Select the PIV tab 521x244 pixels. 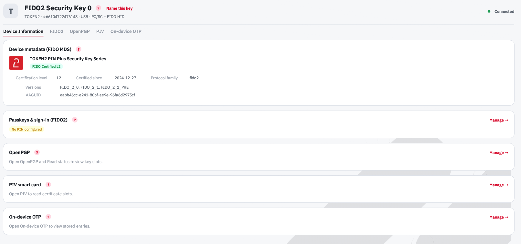(100, 31)
